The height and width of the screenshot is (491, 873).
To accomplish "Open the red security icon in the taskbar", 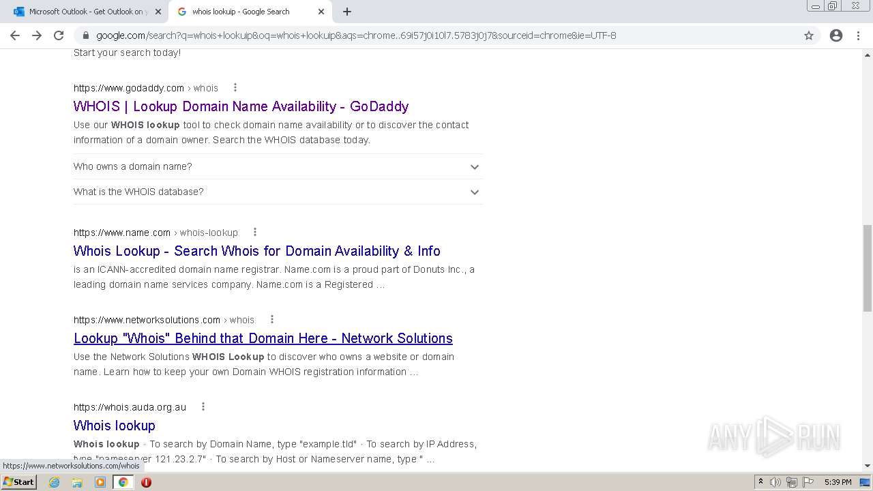I will [x=146, y=482].
